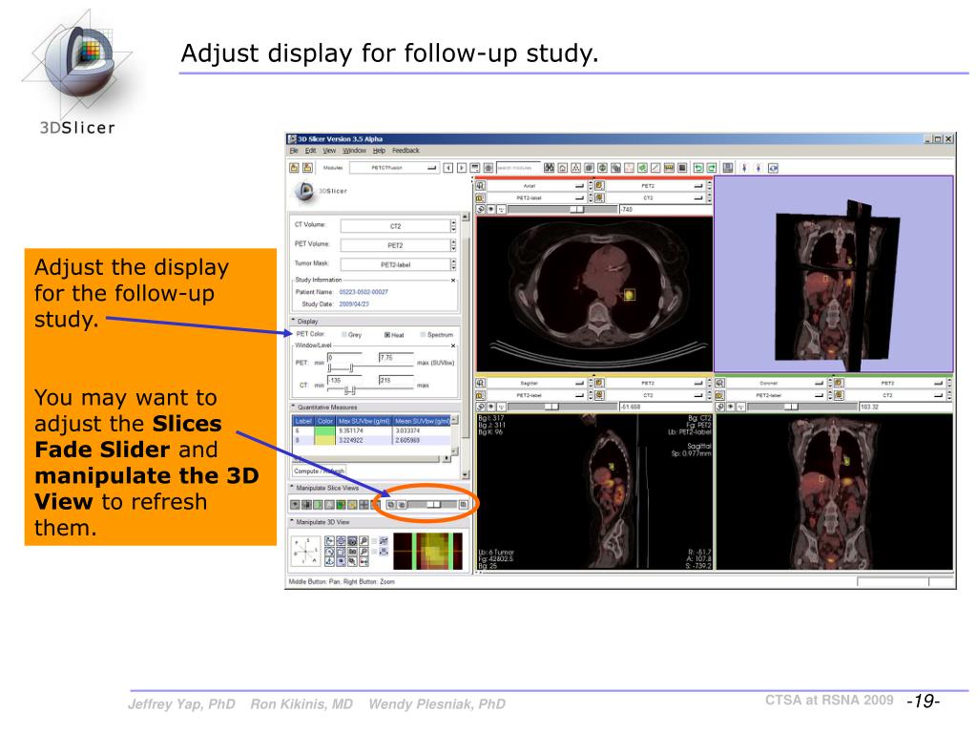Click the load scene icon in toolbar

[295, 168]
